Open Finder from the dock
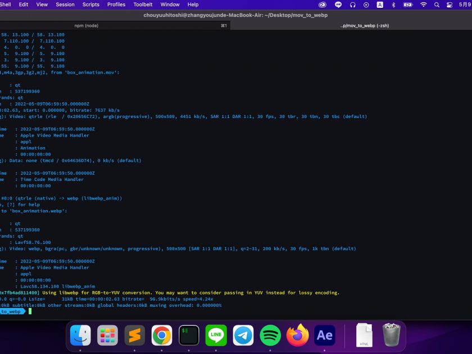 [80, 335]
